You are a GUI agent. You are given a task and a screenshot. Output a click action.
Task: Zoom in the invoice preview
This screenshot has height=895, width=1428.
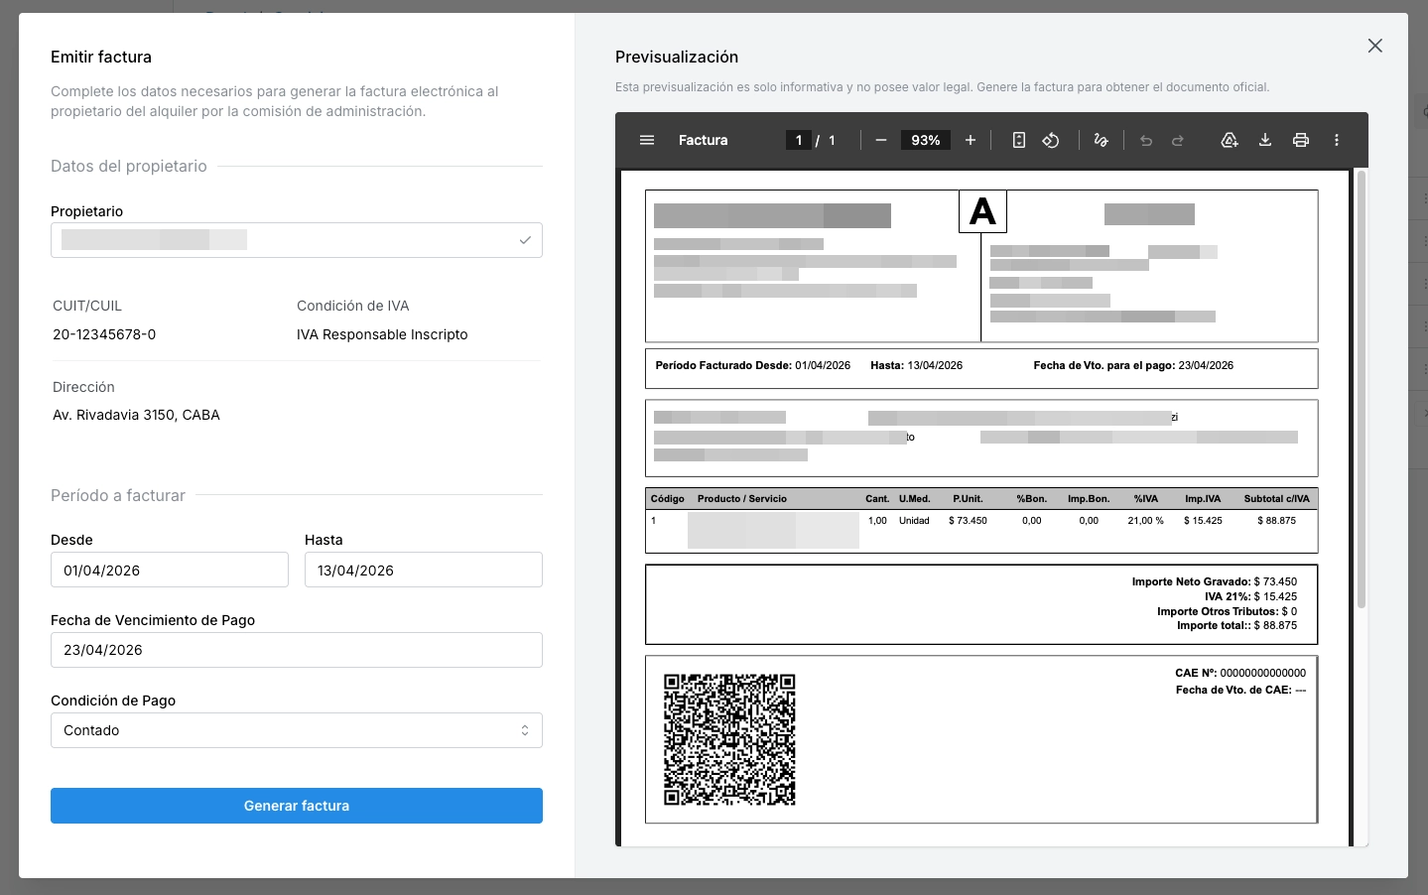tap(971, 140)
